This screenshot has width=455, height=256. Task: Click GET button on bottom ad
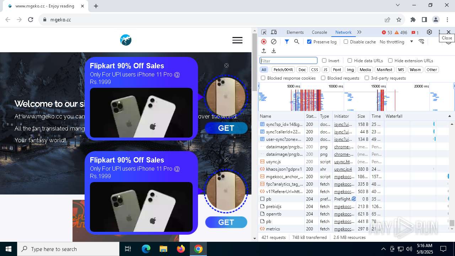click(x=226, y=222)
